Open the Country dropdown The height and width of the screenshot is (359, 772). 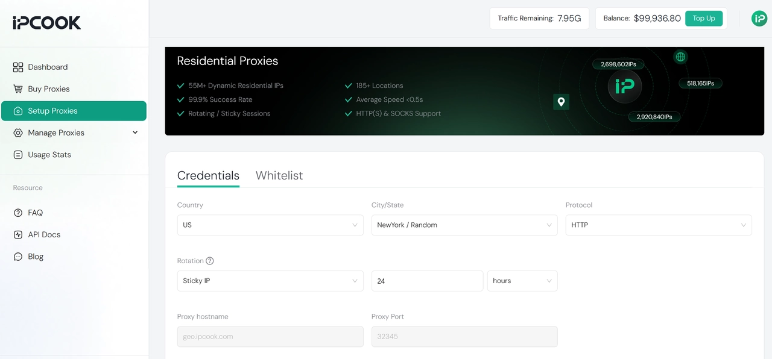[270, 225]
